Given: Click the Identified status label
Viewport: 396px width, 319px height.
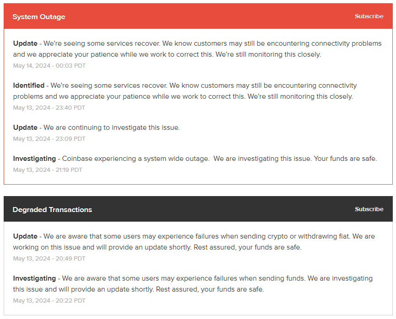Looking at the screenshot, I should point(29,85).
